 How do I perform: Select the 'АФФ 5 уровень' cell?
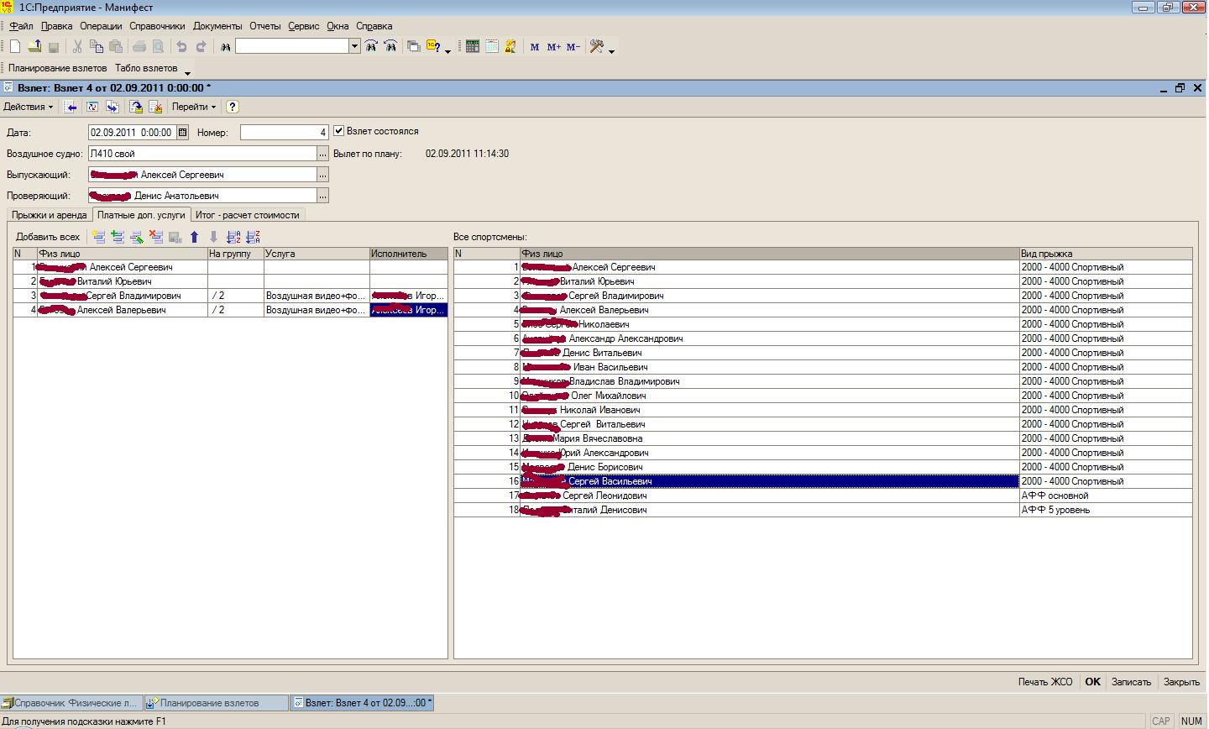click(x=1106, y=510)
